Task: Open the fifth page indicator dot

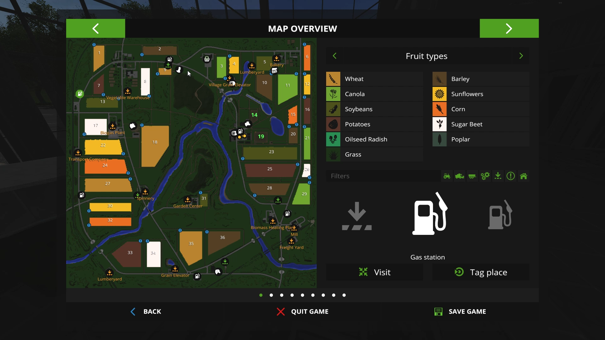Action: pos(302,295)
